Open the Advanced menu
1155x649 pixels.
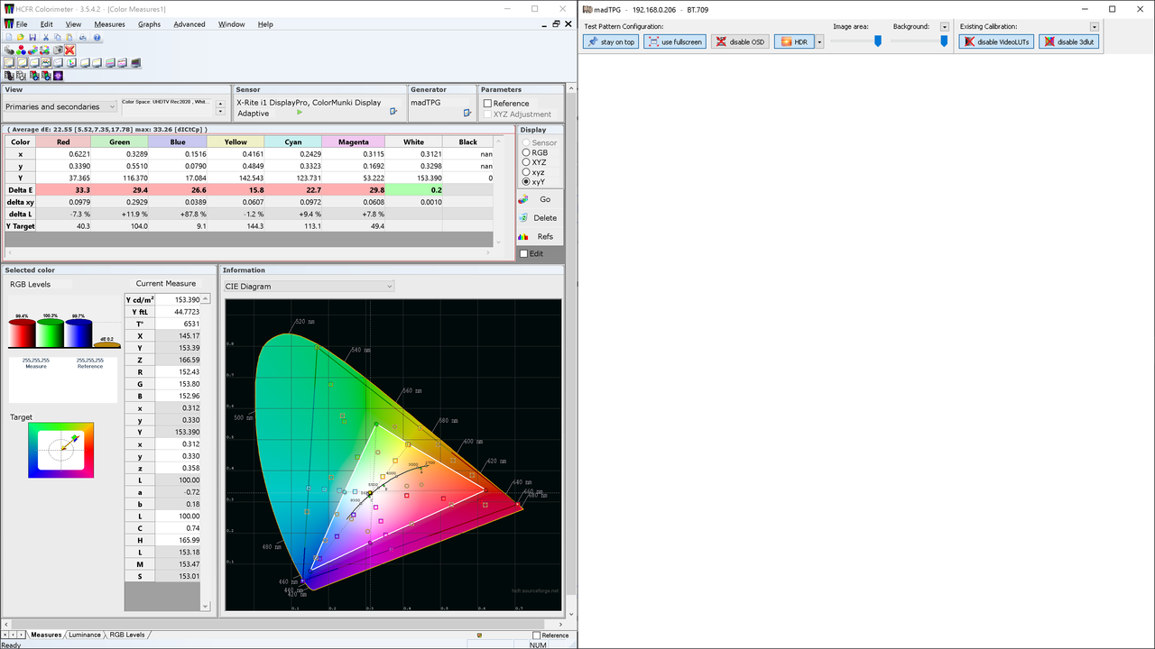pyautogui.click(x=189, y=24)
